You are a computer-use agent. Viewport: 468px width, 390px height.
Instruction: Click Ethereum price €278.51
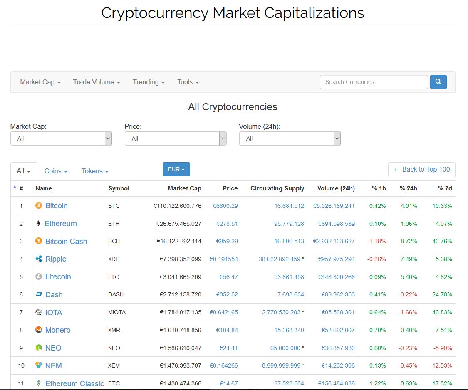coord(227,224)
